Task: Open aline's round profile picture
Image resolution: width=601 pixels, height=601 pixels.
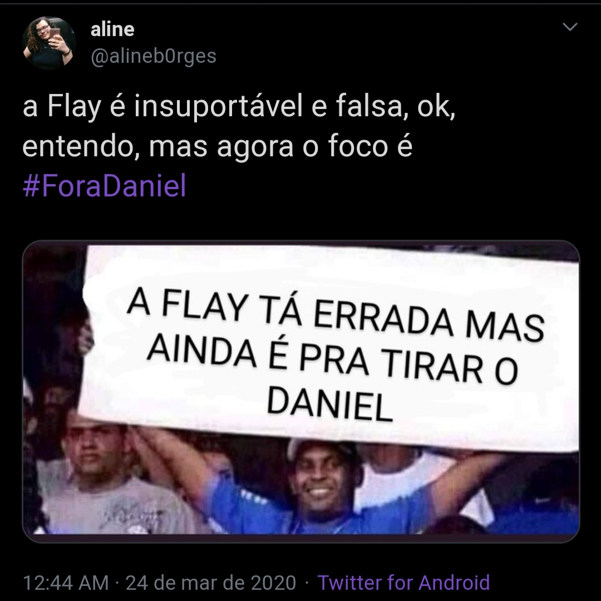Action: pyautogui.click(x=49, y=42)
